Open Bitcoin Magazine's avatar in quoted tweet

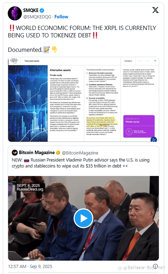point(15,153)
